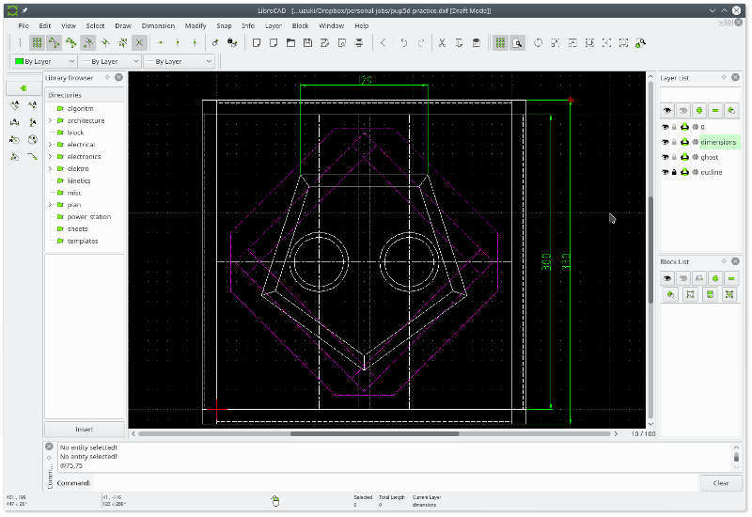
Task: Click the lock relative zero icon
Action: coord(232,43)
